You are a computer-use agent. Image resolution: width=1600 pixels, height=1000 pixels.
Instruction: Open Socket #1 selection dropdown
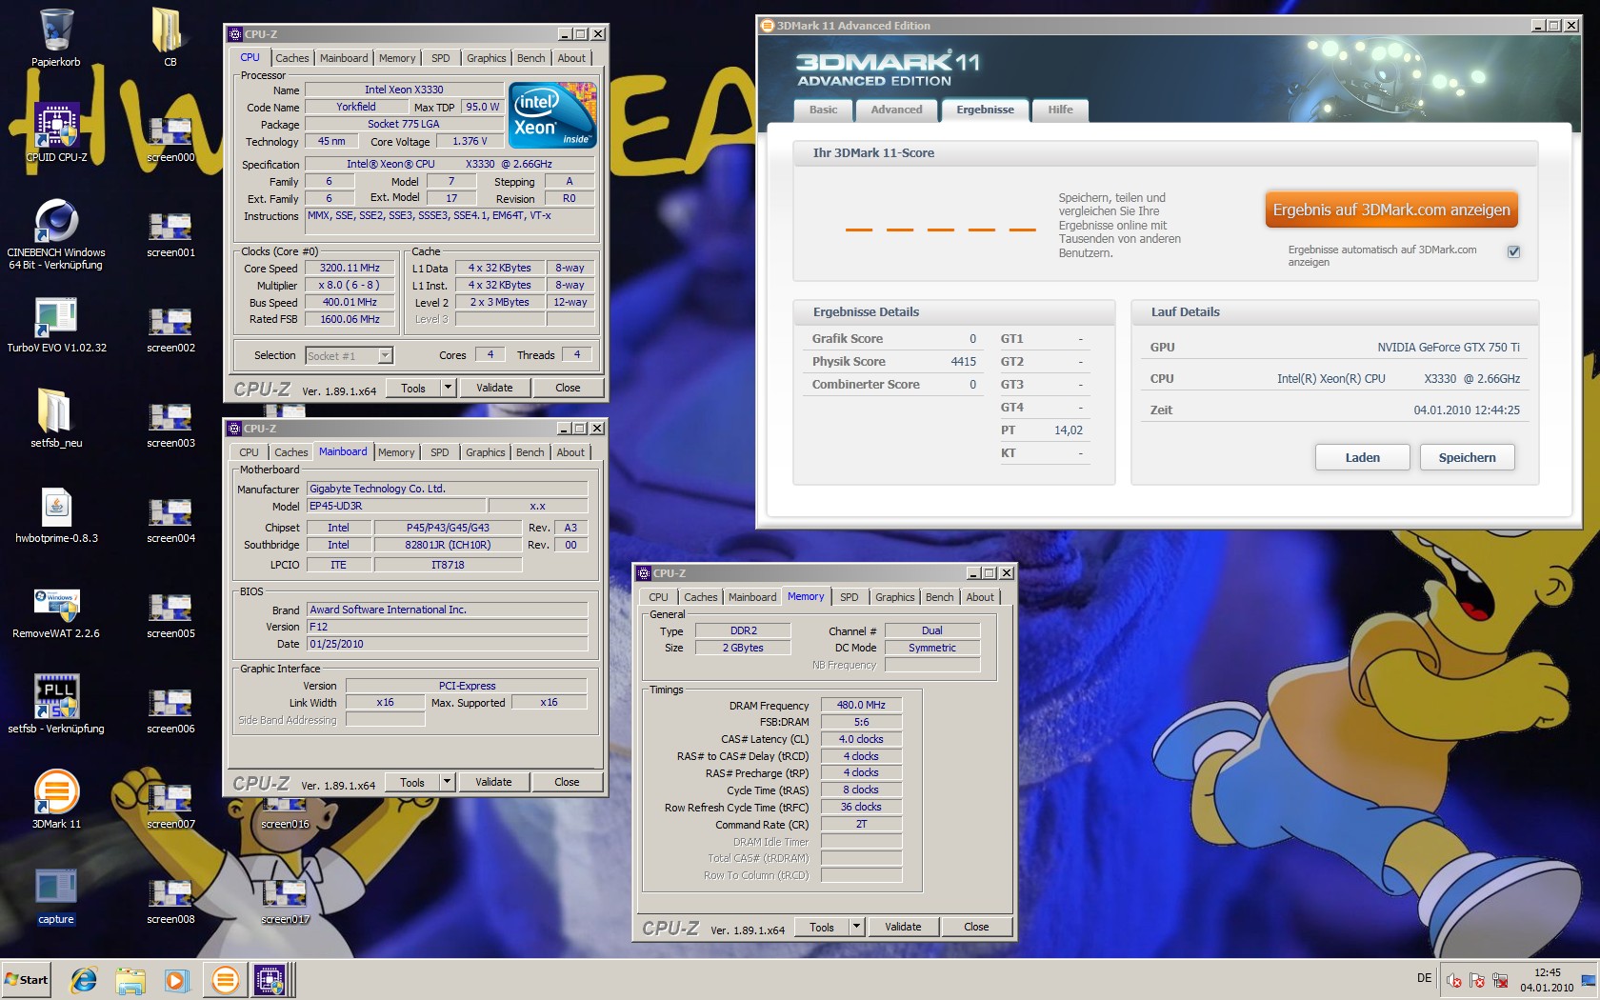(x=350, y=355)
